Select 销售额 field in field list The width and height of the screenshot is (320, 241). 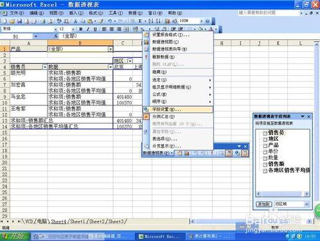point(276,164)
